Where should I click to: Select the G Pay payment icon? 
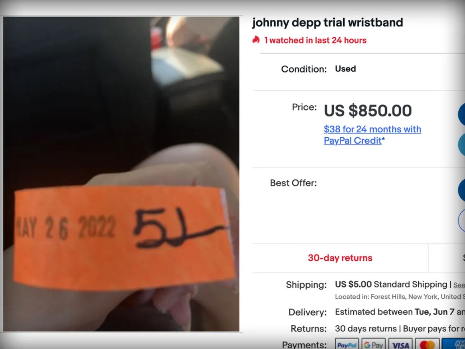373,344
